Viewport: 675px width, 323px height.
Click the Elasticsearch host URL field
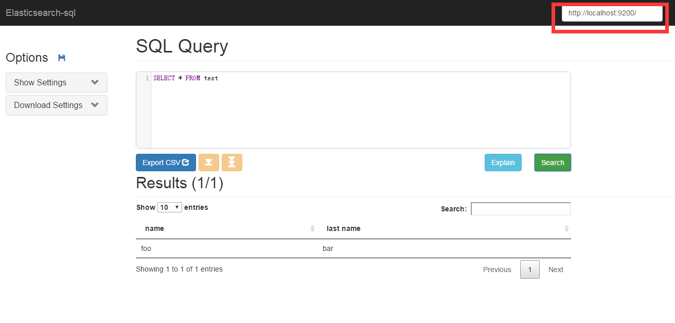tap(612, 13)
